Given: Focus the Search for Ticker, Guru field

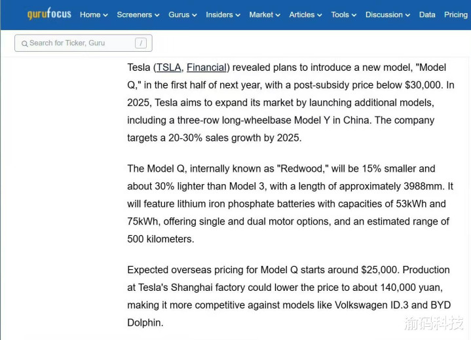Looking at the screenshot, I should point(83,43).
